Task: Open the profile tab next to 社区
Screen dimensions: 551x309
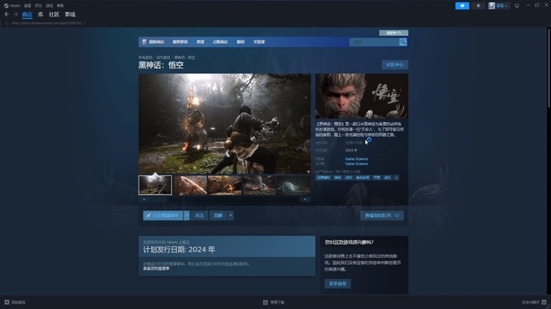Action: coord(70,15)
